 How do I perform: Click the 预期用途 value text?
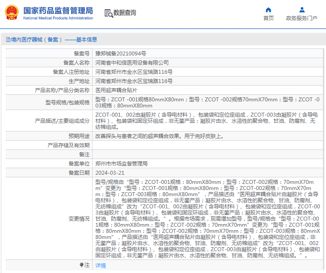pos(160,136)
